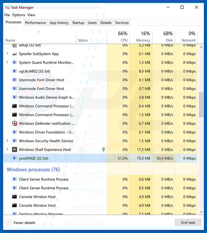Select the yscsEMQE (32 bit) process row
Image resolution: width=207 pixels, height=233 pixels.
100,158
